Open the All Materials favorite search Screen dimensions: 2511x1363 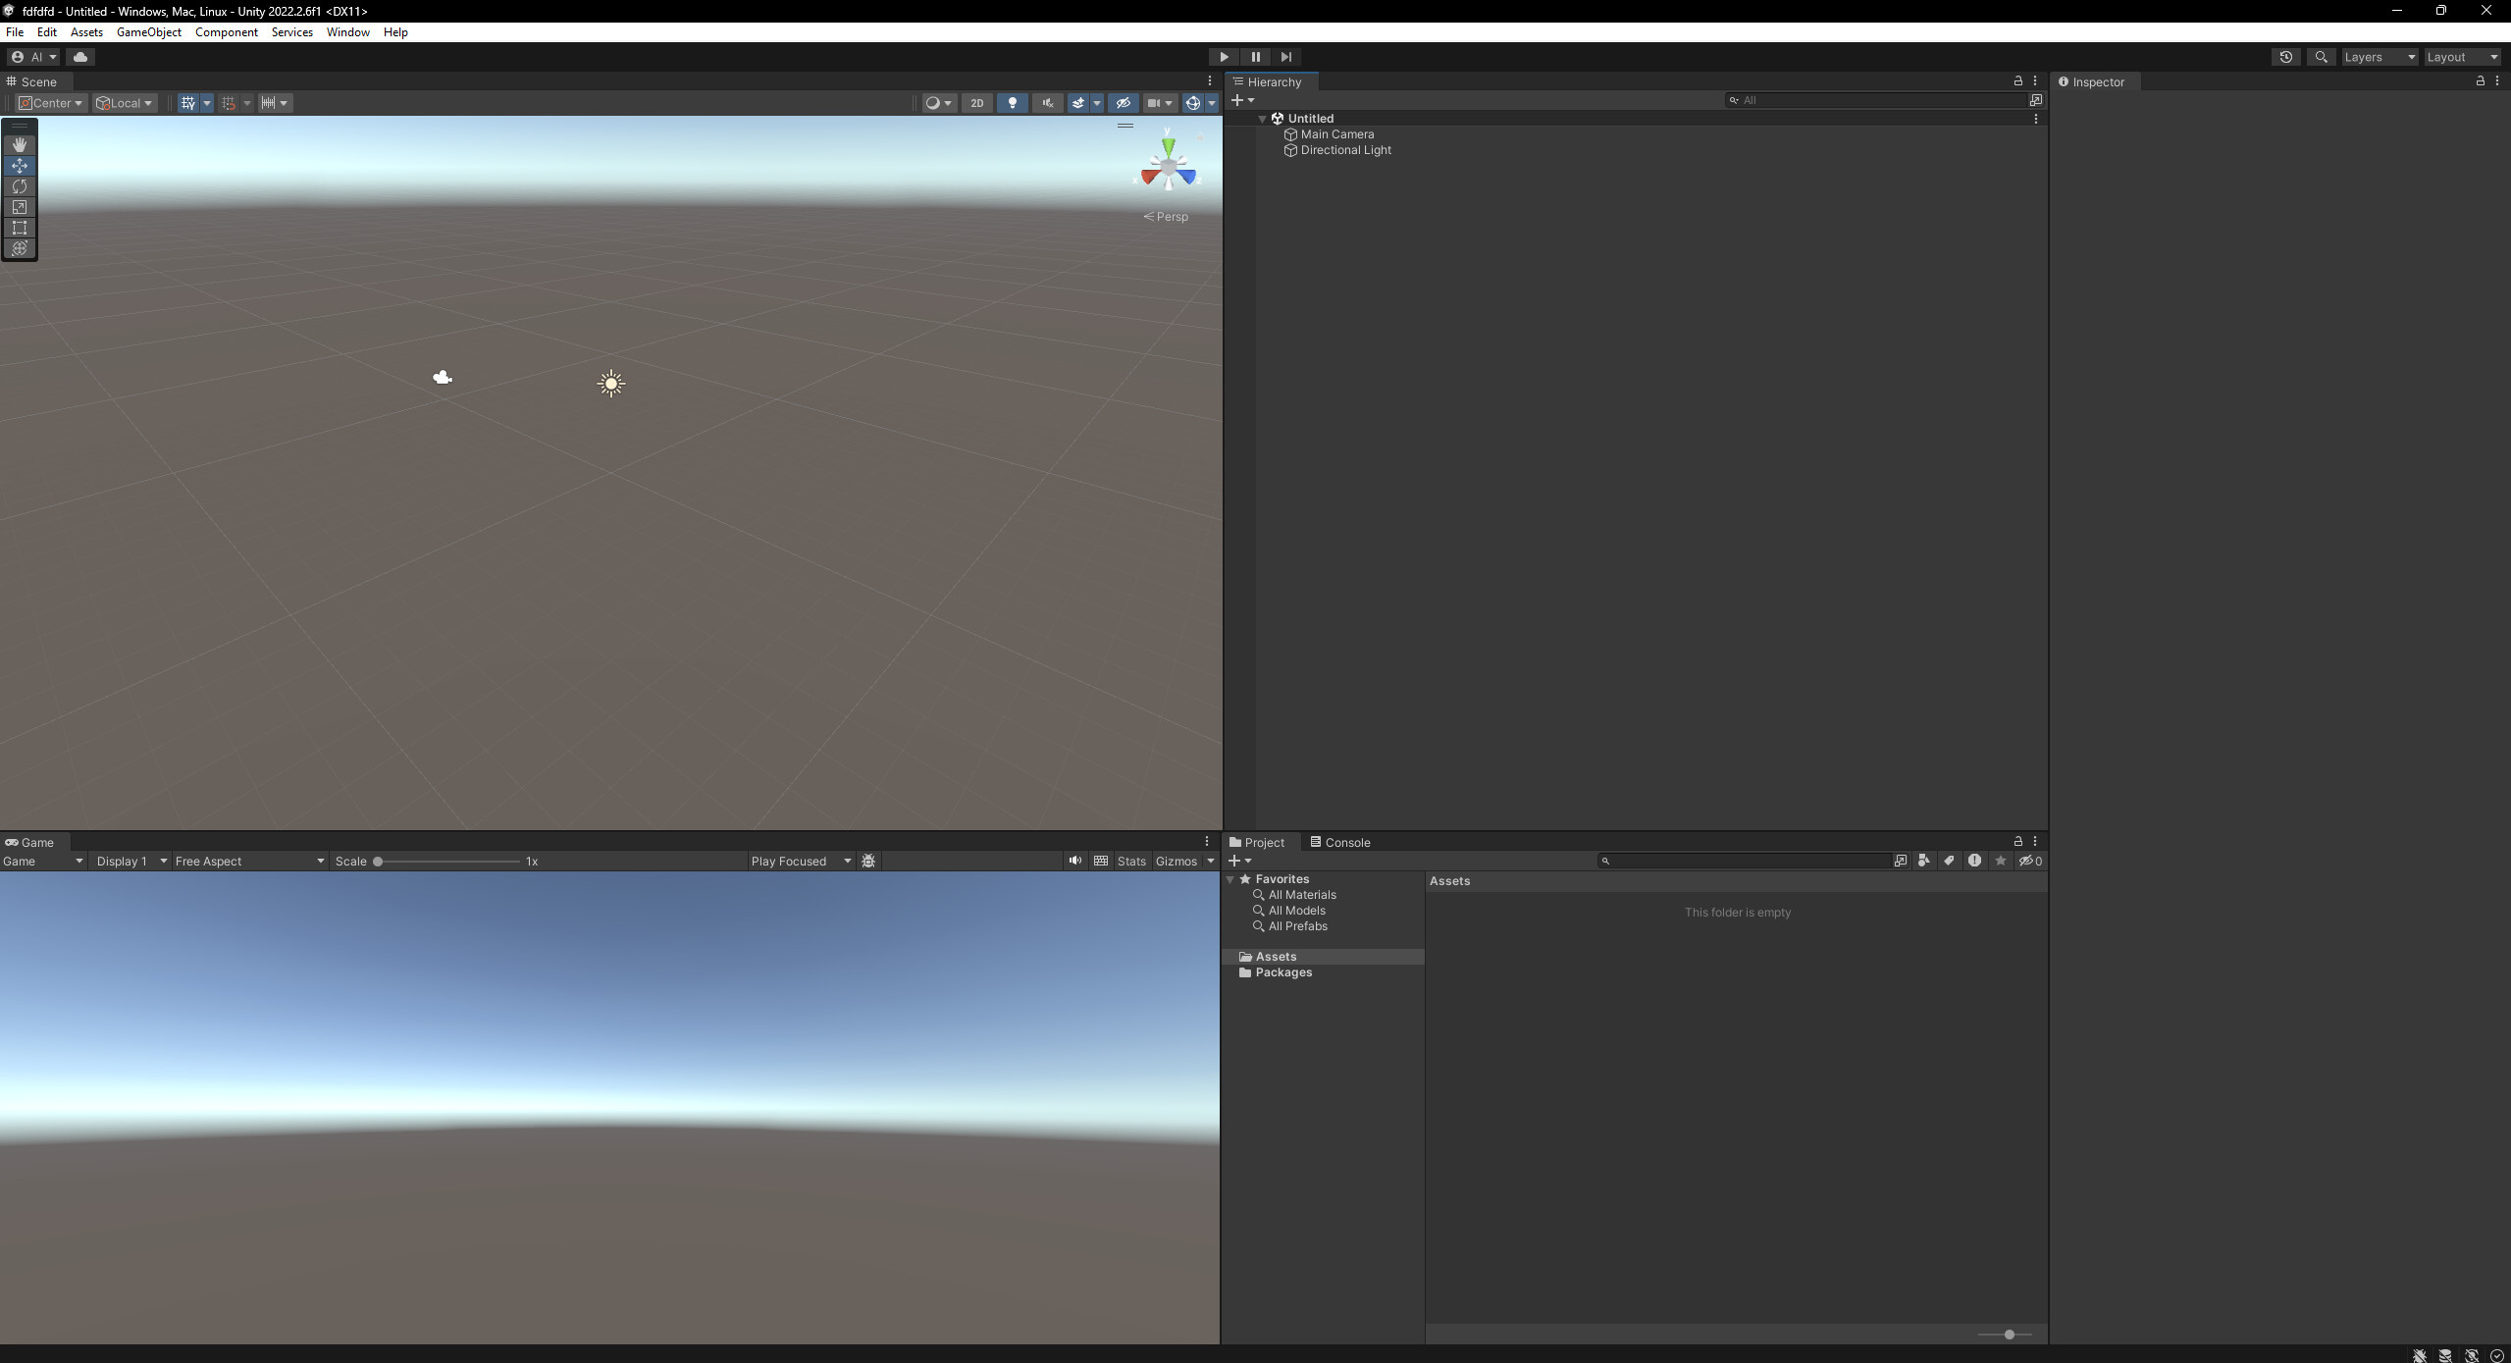(x=1301, y=894)
